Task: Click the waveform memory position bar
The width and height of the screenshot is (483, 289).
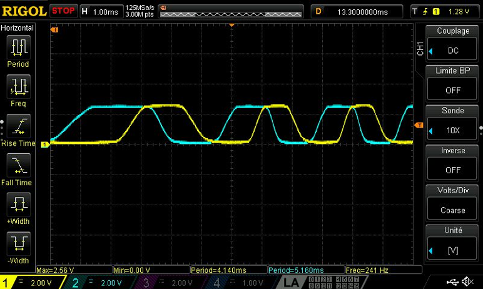Action: click(230, 11)
